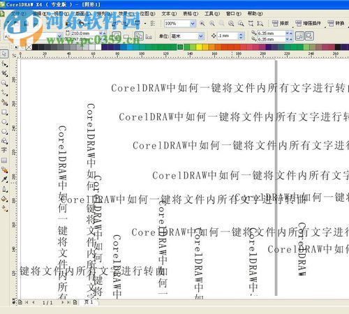Click the Zoom to Page icon
Screen dimensions: 349x314
[241, 24]
